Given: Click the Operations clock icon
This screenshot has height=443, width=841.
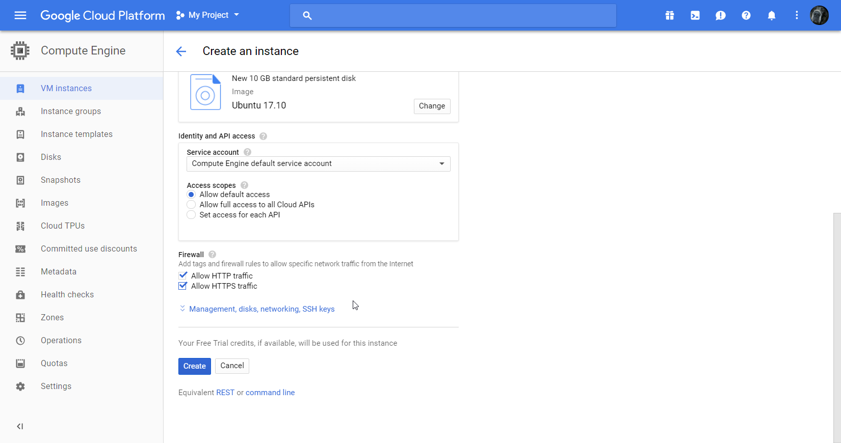Looking at the screenshot, I should coord(20,341).
